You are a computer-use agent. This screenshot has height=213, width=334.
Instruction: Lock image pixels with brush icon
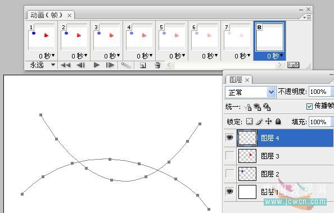[x=259, y=121]
